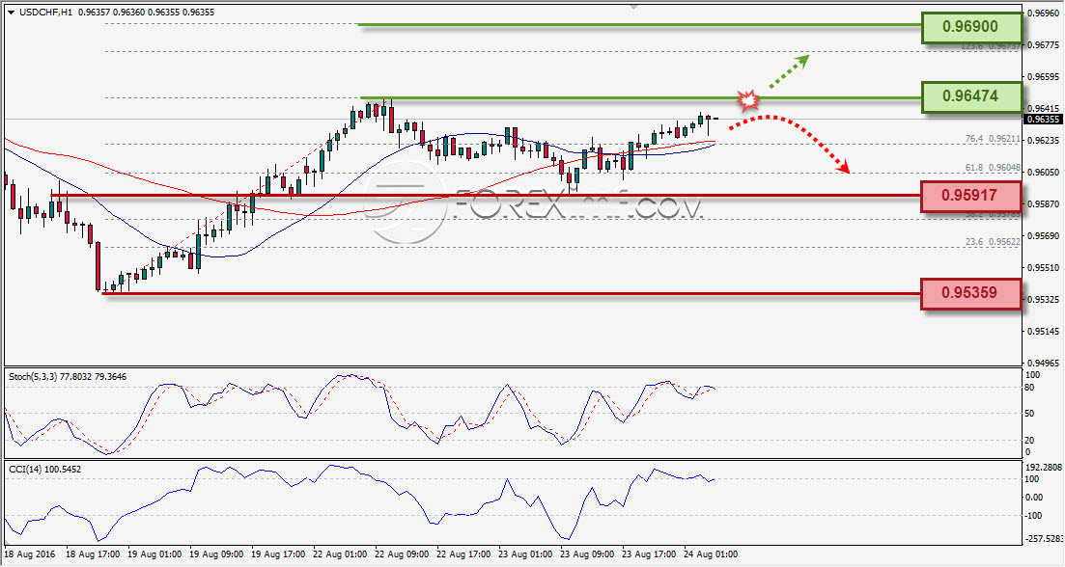The image size is (1065, 567).
Task: Click the time axis label 23 Aug 01:00
Action: 525,554
